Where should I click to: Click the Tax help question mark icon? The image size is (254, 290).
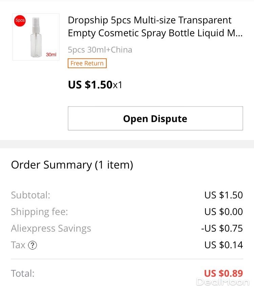pyautogui.click(x=32, y=245)
